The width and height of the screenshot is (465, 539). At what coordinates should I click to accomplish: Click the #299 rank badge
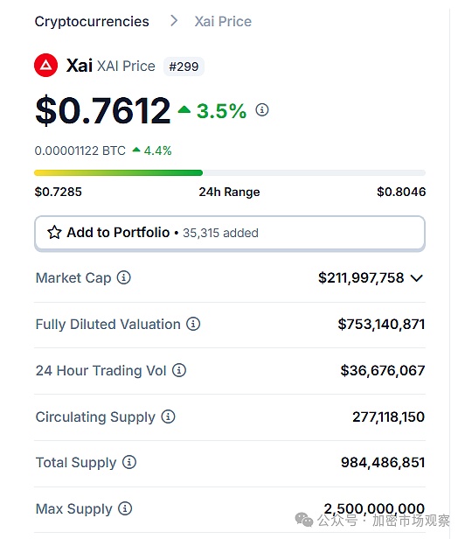click(x=184, y=66)
